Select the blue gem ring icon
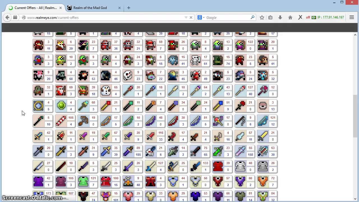Viewport: 359px width, 202px height. coord(38,106)
